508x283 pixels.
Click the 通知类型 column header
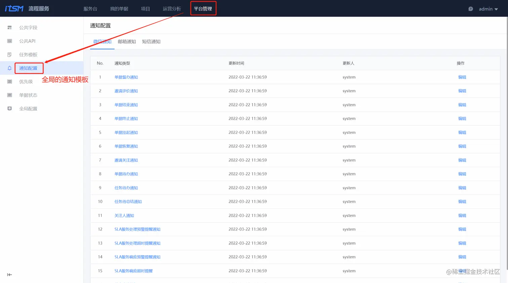tap(122, 63)
